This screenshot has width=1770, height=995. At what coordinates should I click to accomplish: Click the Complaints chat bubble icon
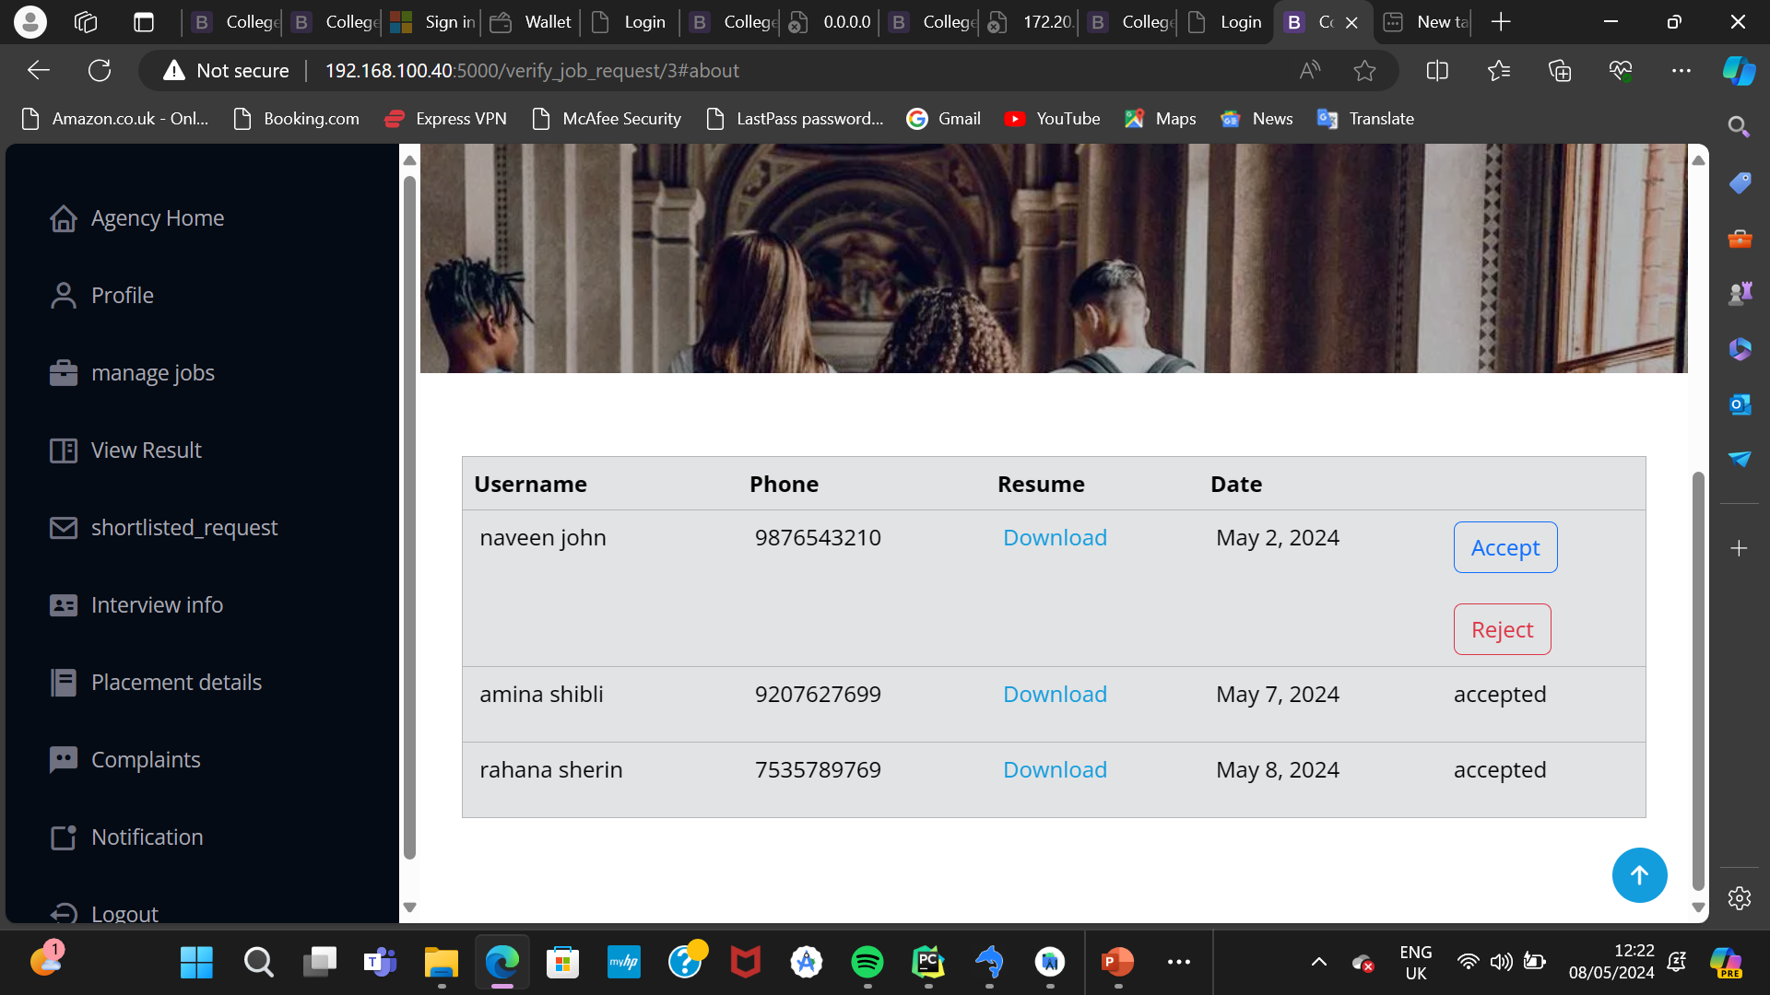coord(63,760)
